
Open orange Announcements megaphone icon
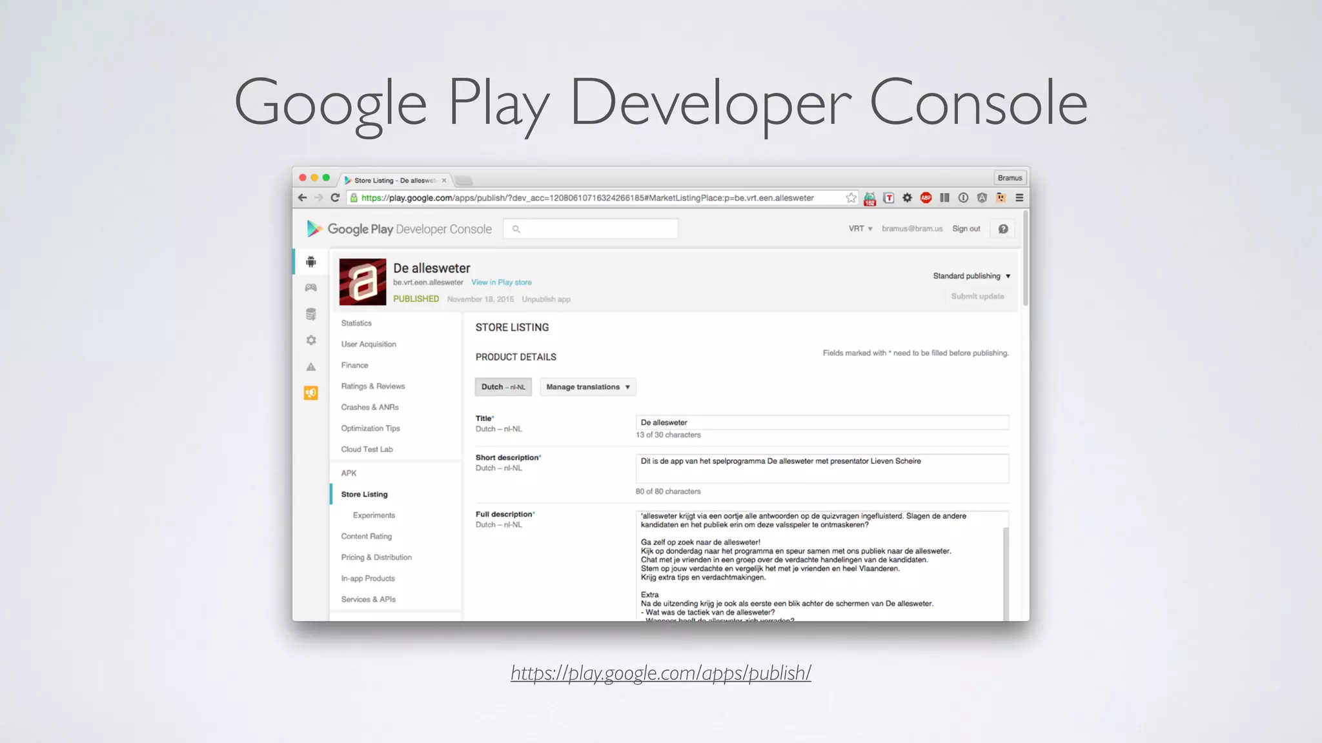click(x=311, y=393)
